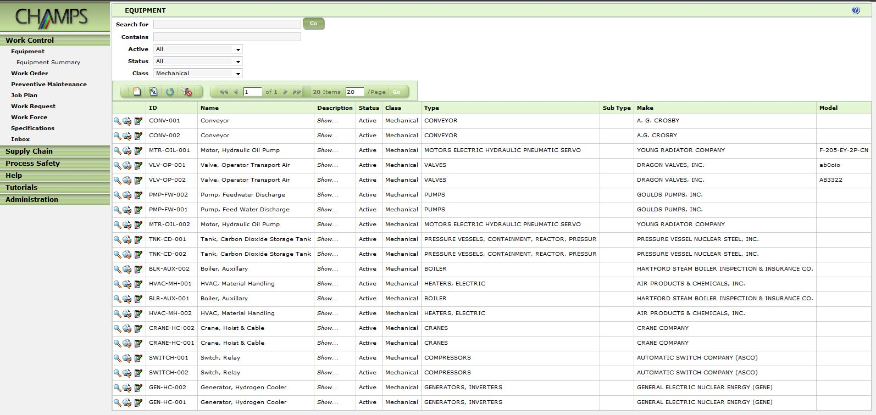876x415 pixels.
Task: Click the current page number field
Action: [x=253, y=92]
